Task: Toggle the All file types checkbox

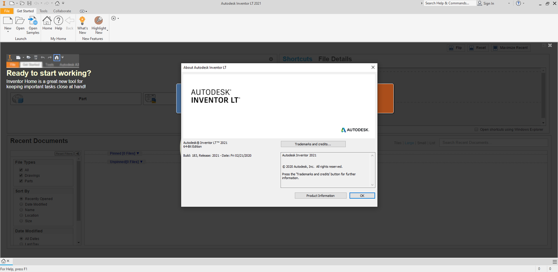Action: [21, 170]
